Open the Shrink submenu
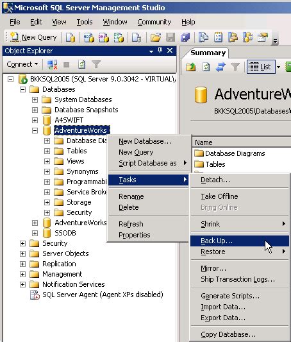 tap(240, 224)
